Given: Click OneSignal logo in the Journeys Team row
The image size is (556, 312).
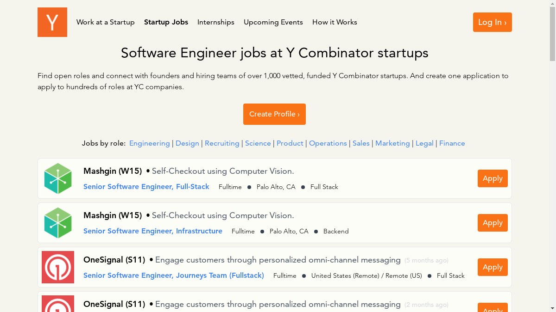Looking at the screenshot, I should click(58, 267).
